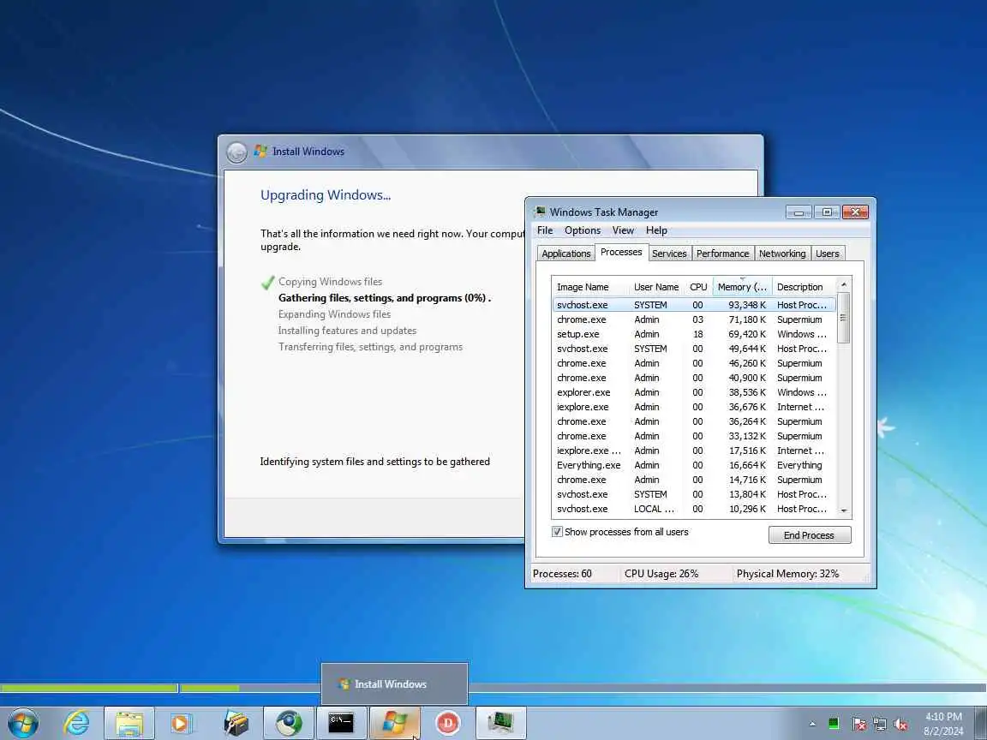This screenshot has width=987, height=740.
Task: Click the green Task Manager CPU tray icon
Action: (x=834, y=724)
